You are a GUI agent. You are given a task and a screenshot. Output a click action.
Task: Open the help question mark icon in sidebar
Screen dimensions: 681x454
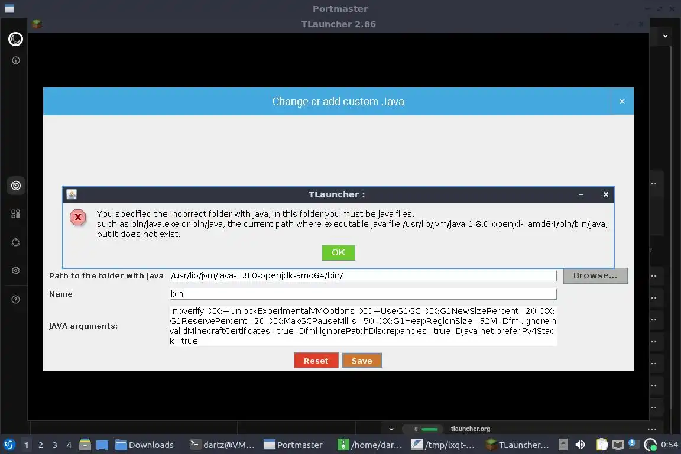point(15,299)
